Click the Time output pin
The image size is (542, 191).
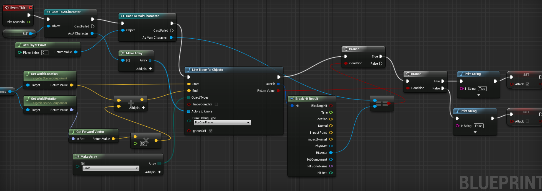click(x=331, y=112)
